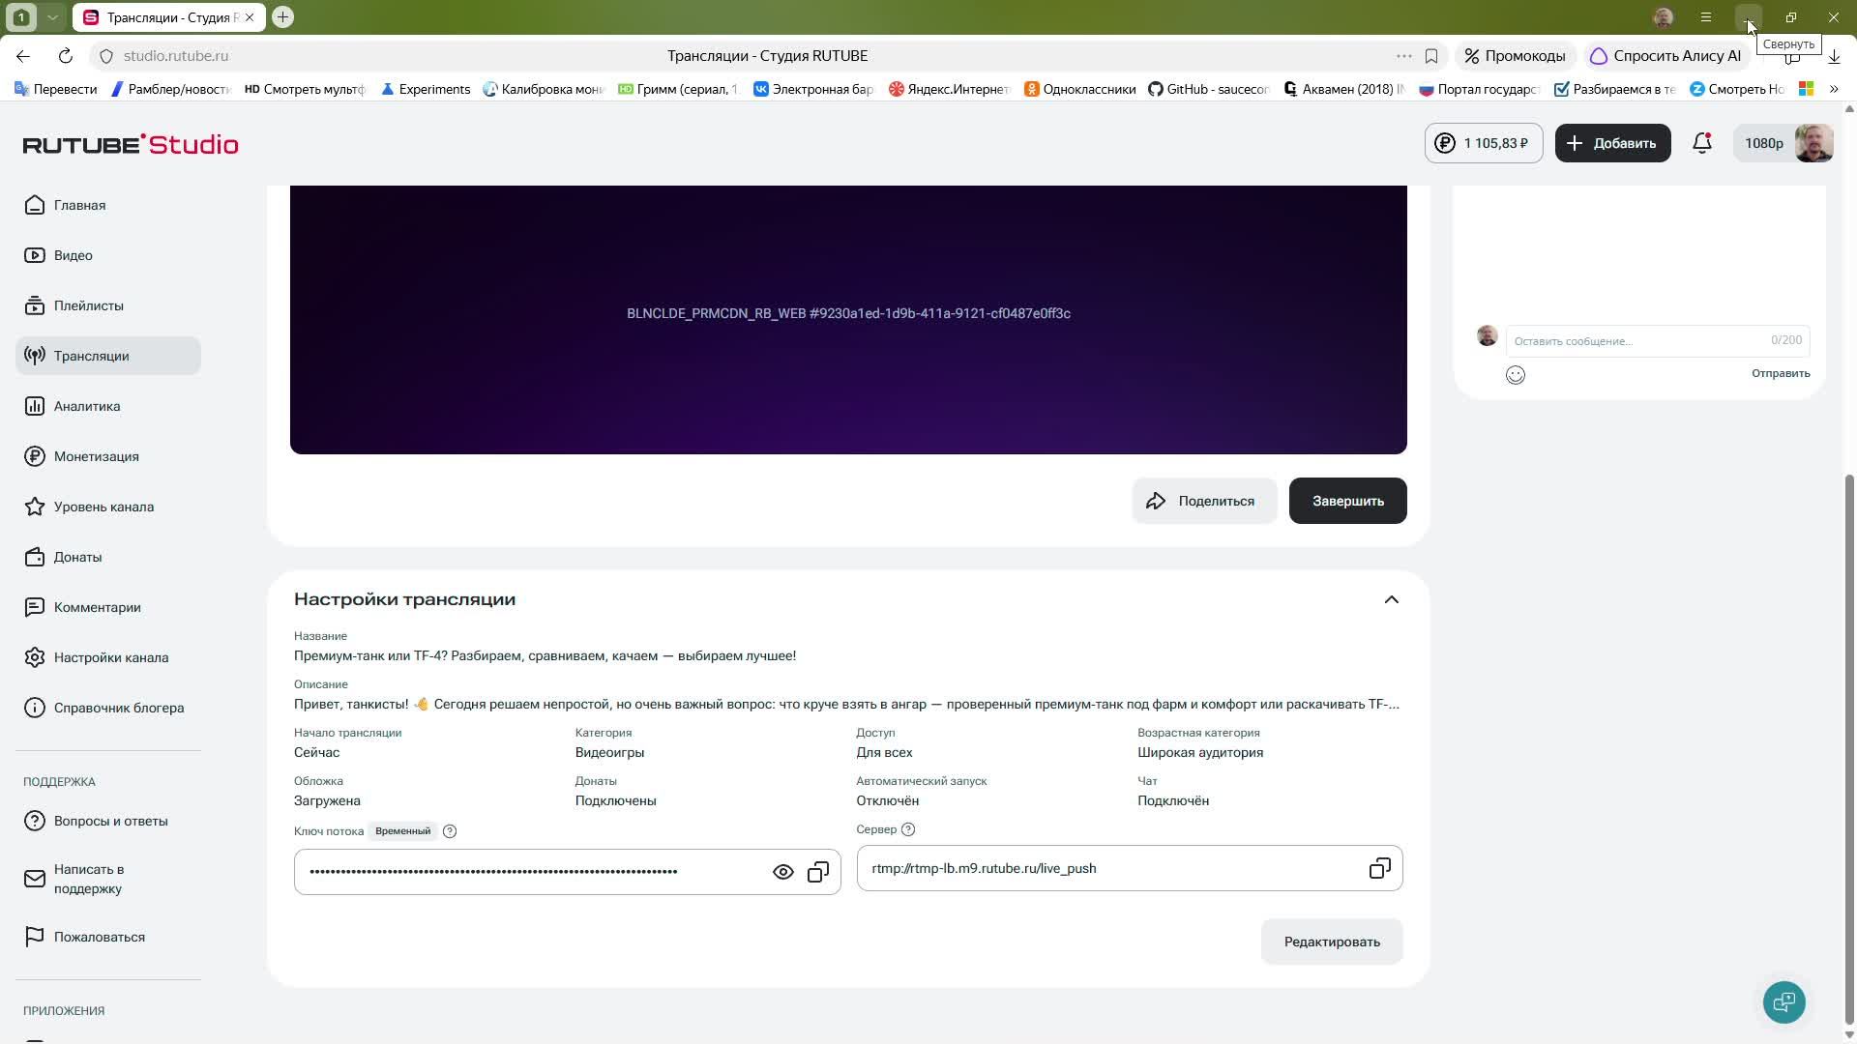Click Отправить to send chat message
The width and height of the screenshot is (1857, 1044).
click(1781, 373)
